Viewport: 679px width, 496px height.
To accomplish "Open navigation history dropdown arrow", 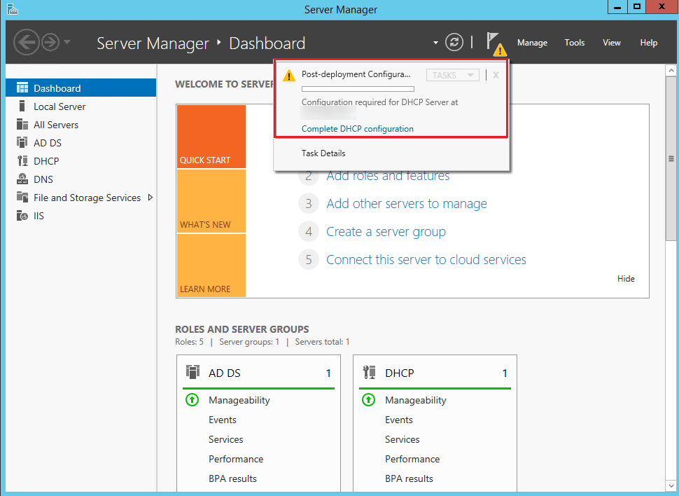I will pos(67,42).
